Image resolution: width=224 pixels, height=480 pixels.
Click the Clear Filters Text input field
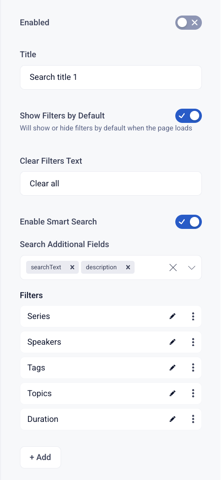111,183
